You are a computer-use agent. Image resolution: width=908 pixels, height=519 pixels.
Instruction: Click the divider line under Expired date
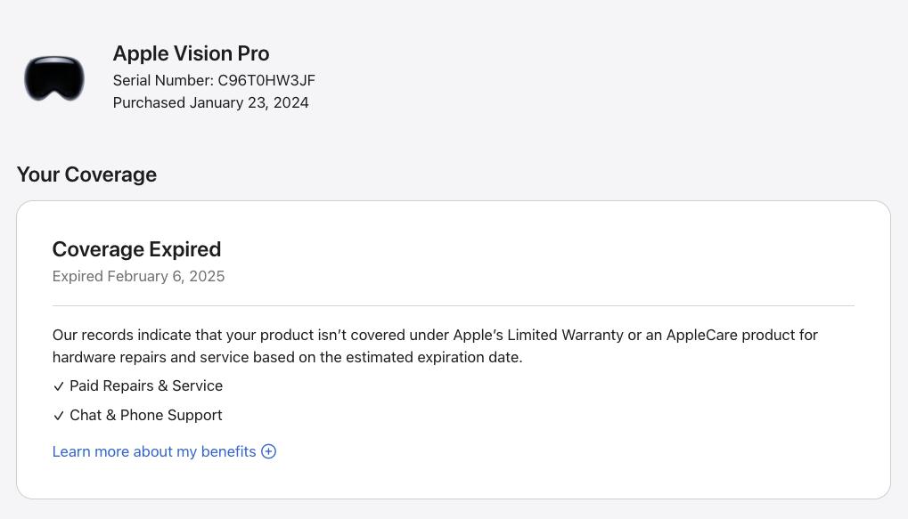[x=453, y=305]
